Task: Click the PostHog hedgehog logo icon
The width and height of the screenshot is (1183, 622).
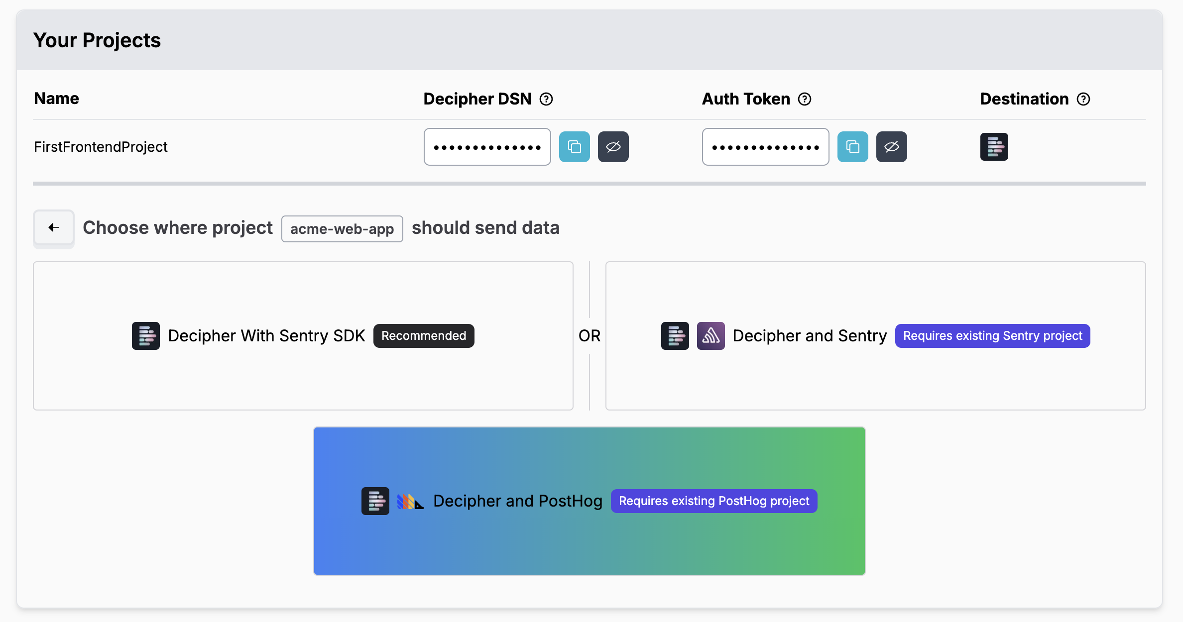Action: (x=410, y=502)
